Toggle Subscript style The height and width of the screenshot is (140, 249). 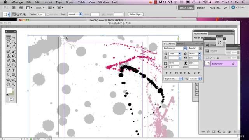click(x=189, y=73)
